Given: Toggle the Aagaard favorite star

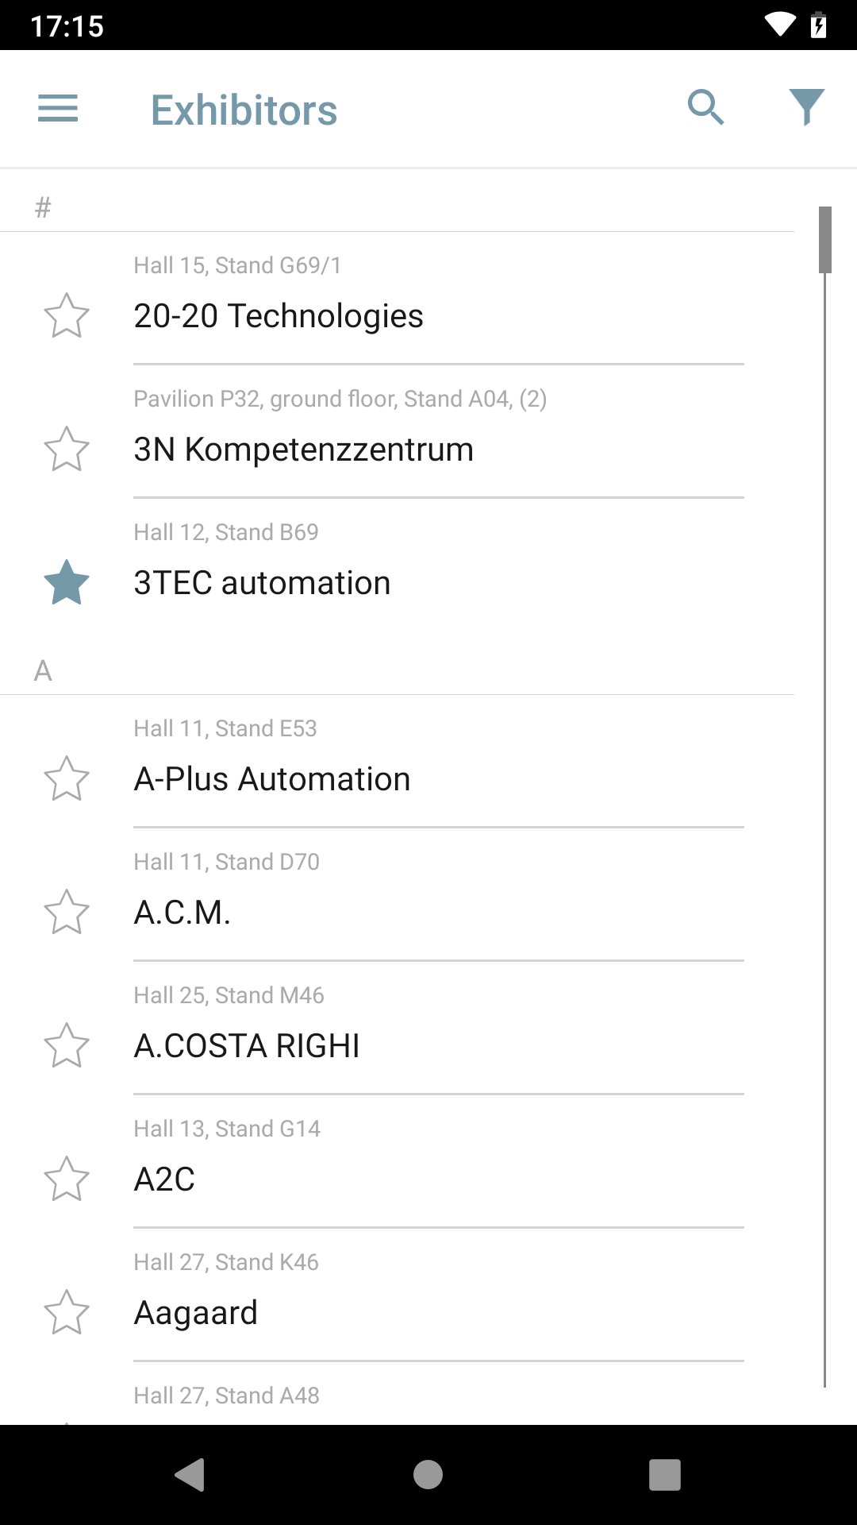Looking at the screenshot, I should [x=67, y=1312].
